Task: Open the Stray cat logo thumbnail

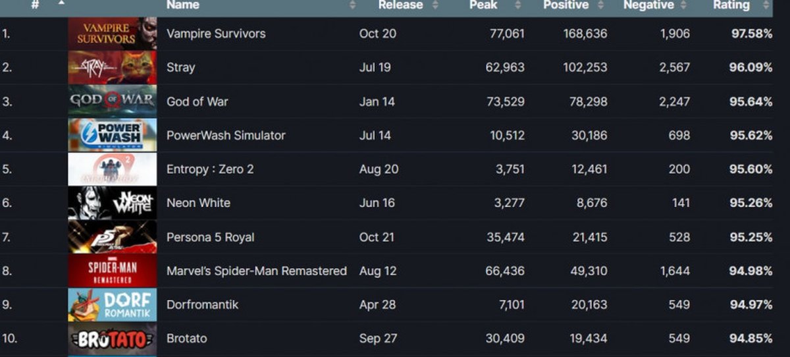Action: tap(113, 67)
